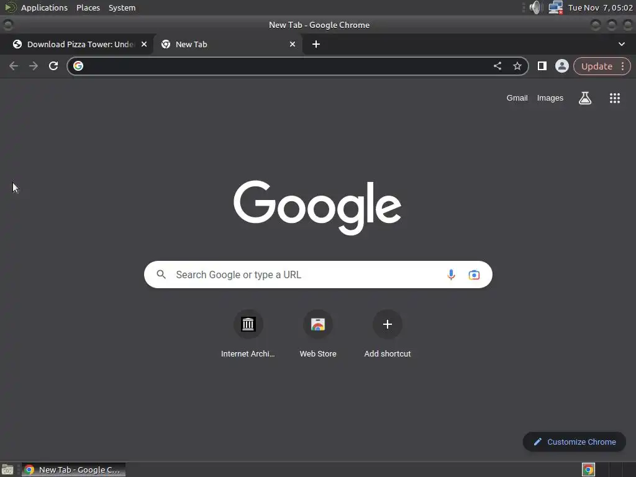Reload the current page
636x477 pixels.
click(53, 66)
